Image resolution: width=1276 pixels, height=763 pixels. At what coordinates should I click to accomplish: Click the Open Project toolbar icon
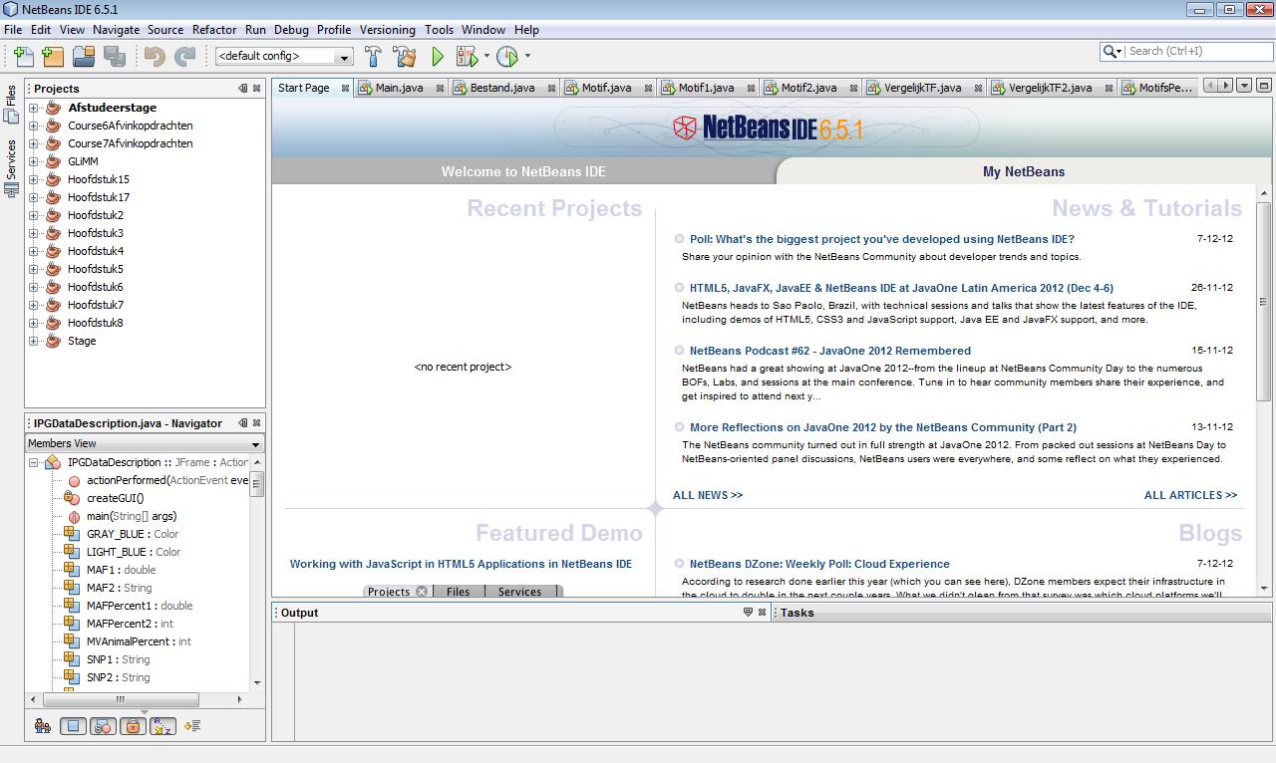click(84, 57)
